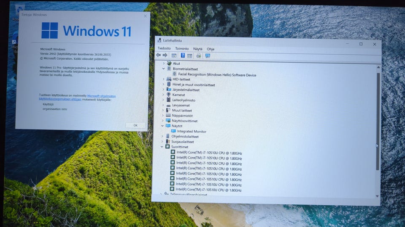The image size is (405, 227).
Task: Collapse the Biometrialaitteet category
Action: click(x=164, y=69)
